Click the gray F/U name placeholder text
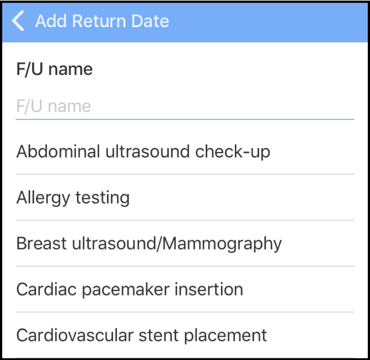Image resolution: width=370 pixels, height=360 pixels. [54, 106]
